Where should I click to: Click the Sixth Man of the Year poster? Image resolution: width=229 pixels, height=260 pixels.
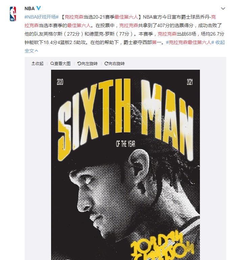click(x=125, y=165)
